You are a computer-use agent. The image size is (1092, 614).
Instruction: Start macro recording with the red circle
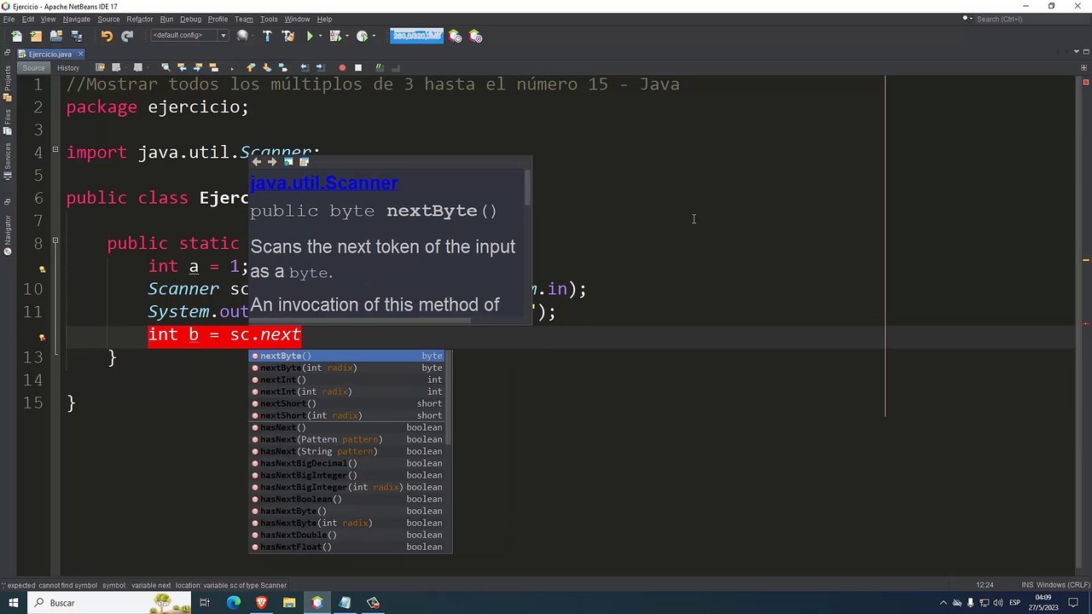tap(342, 67)
